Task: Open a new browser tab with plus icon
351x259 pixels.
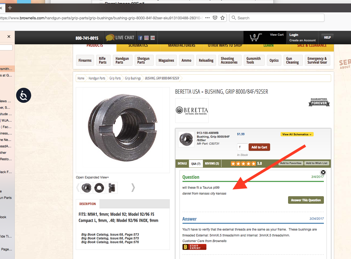Action: pyautogui.click(x=10, y=8)
